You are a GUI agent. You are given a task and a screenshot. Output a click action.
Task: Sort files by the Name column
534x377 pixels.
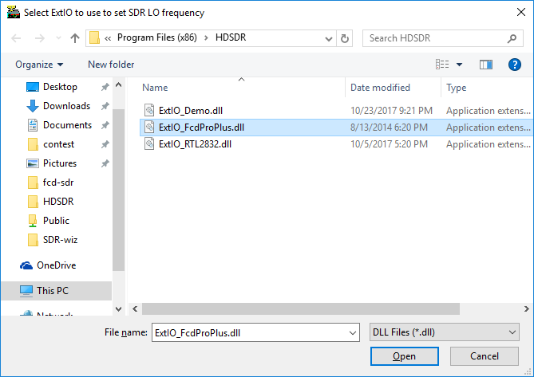click(155, 88)
